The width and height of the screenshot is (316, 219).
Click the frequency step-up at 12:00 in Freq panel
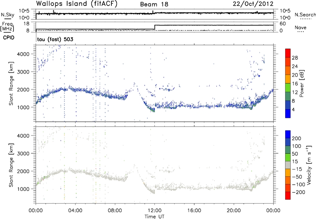coord(154,27)
